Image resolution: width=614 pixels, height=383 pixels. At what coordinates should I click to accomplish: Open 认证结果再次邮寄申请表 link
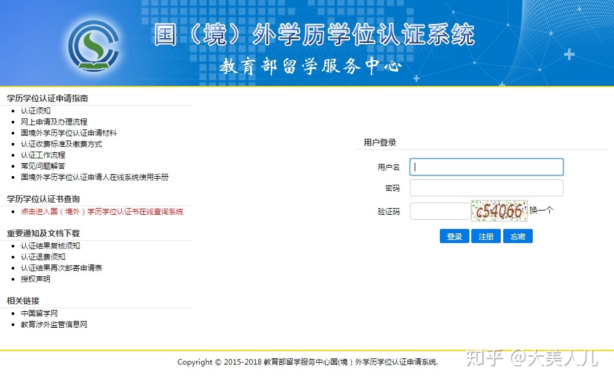(x=62, y=268)
